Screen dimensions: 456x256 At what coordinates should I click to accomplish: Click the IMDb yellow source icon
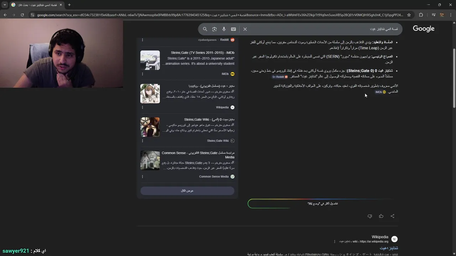[233, 74]
